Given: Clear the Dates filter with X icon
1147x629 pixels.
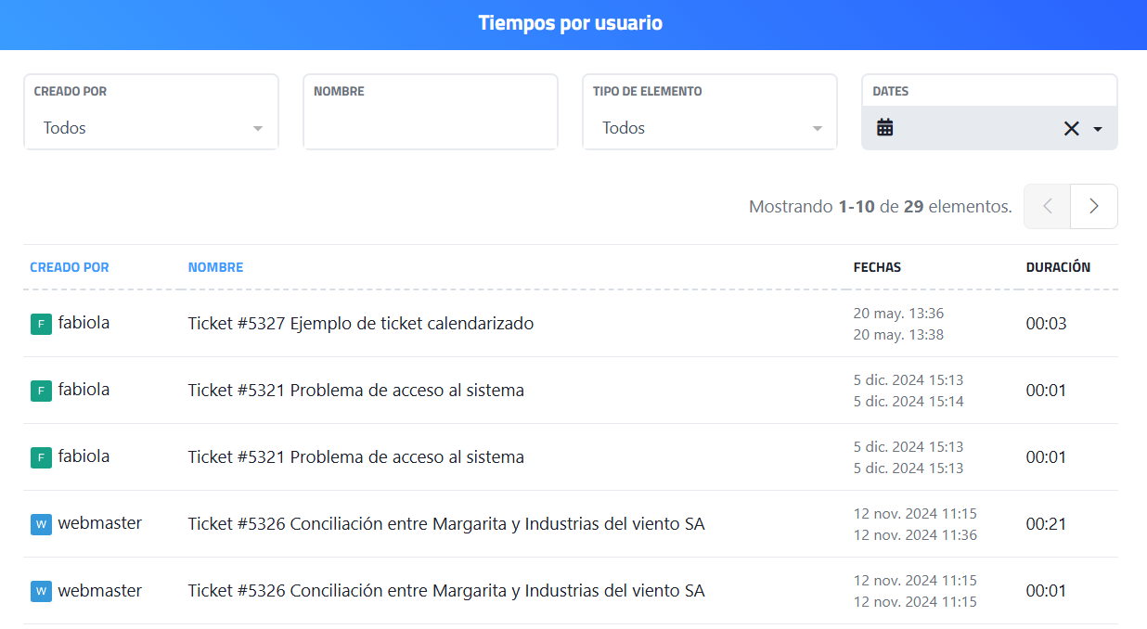Looking at the screenshot, I should [x=1071, y=129].
